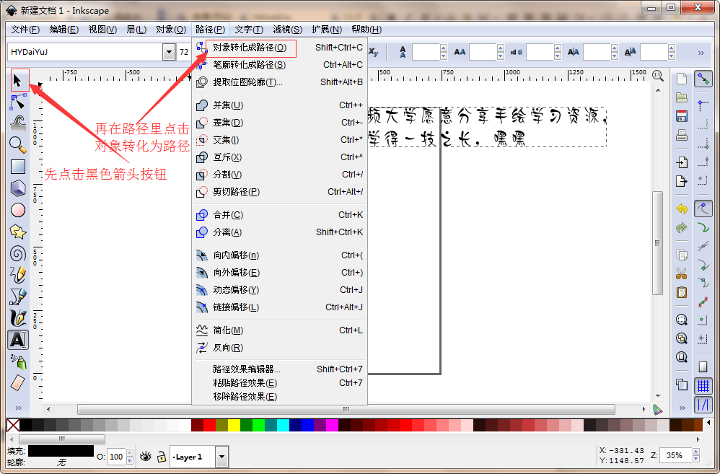Expand the Layer 1 dropdown

221,456
